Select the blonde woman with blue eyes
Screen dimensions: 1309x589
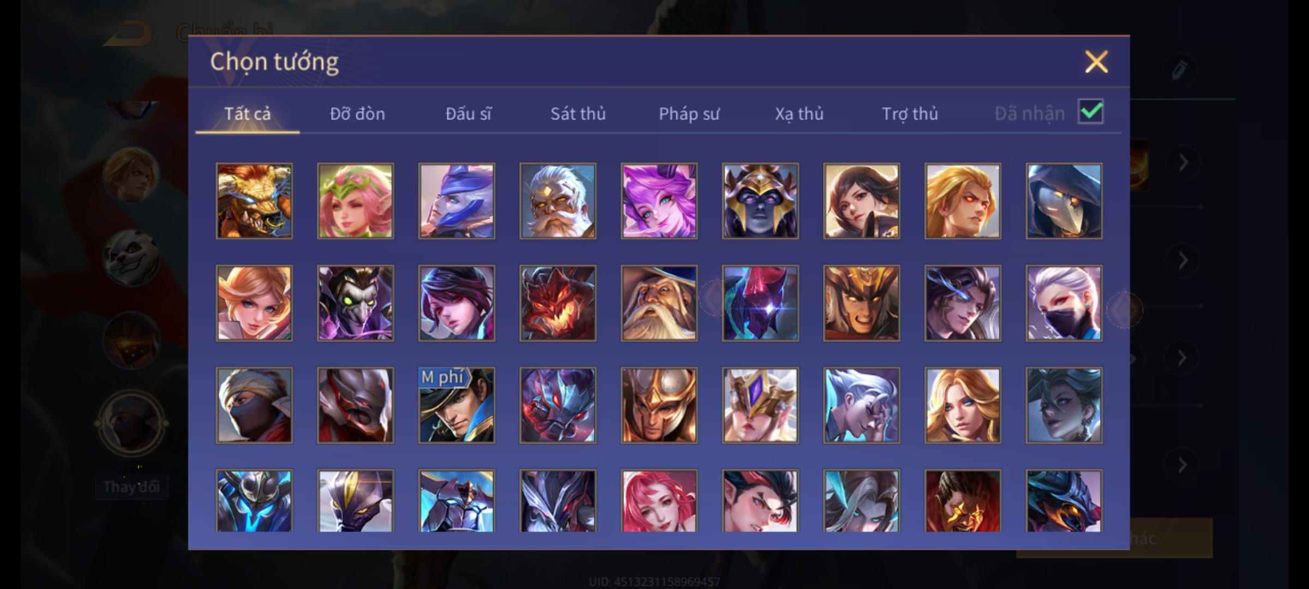tap(963, 405)
